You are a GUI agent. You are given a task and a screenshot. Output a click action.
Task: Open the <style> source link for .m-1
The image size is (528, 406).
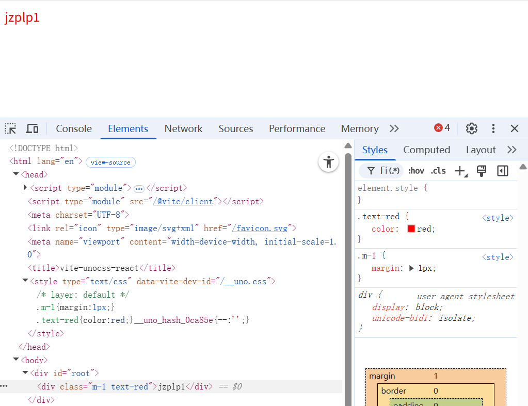click(x=498, y=257)
